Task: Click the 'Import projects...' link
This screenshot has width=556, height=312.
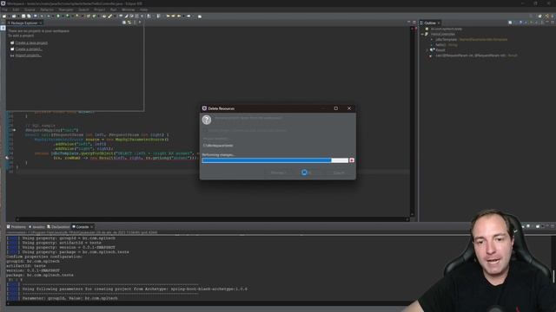Action: (28, 55)
